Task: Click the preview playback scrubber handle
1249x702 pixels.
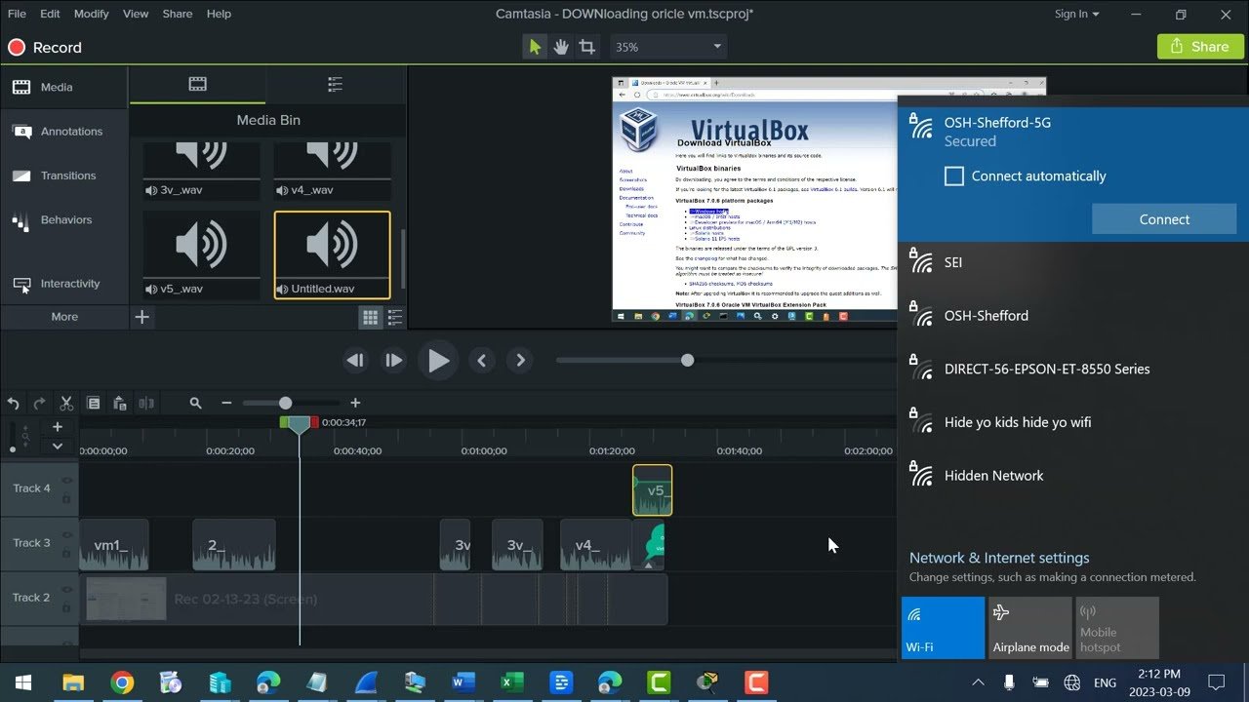Action: point(687,361)
